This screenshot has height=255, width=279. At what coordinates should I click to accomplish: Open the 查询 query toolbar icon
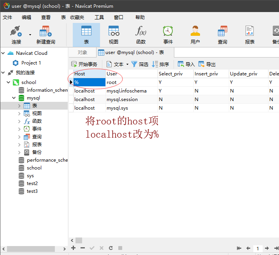point(223,35)
